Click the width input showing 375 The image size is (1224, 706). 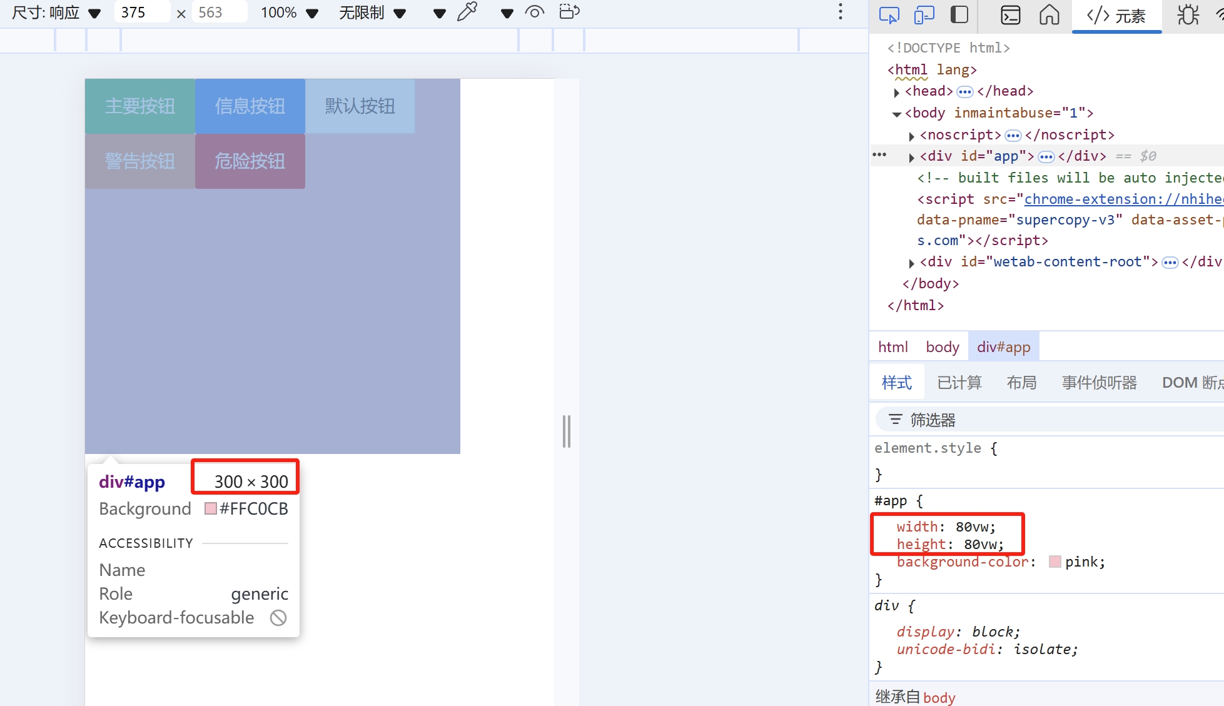tap(141, 13)
